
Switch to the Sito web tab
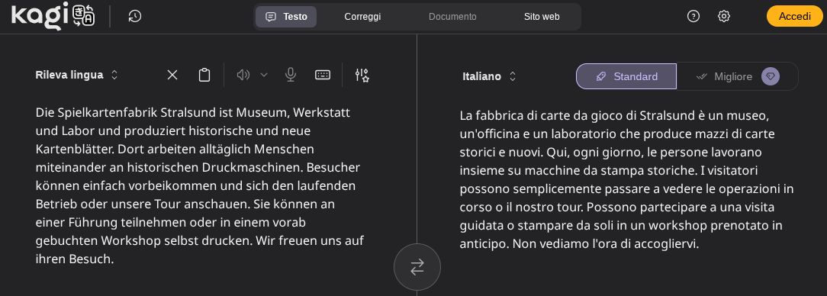pos(542,16)
